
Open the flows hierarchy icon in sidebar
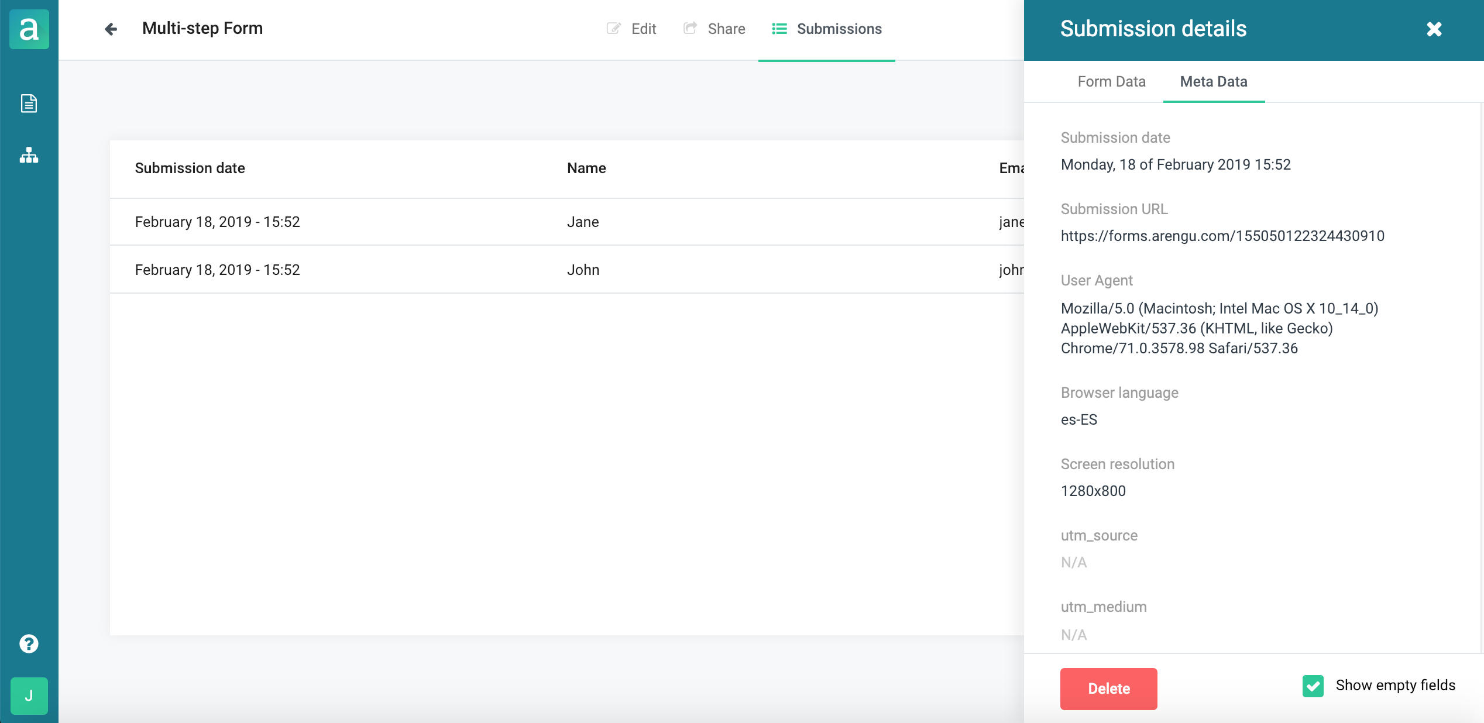pyautogui.click(x=29, y=156)
